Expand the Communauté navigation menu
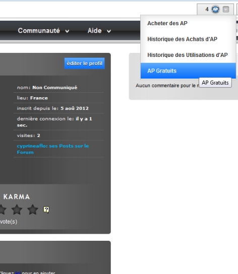Screen dimensions: 238x274 (43, 31)
